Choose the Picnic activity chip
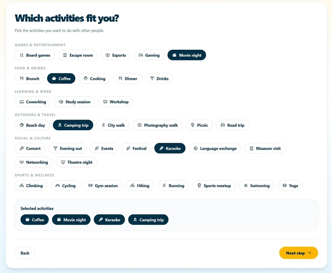332x273 pixels. tap(199, 125)
